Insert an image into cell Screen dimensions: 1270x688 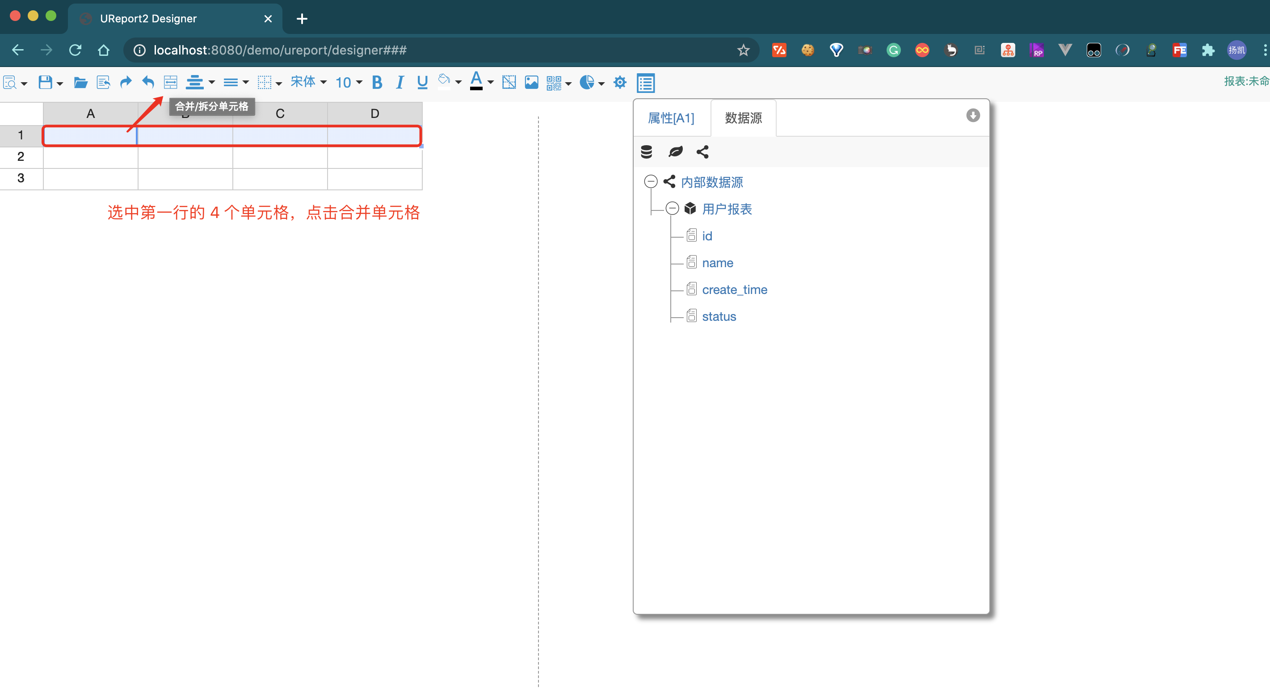coord(531,82)
